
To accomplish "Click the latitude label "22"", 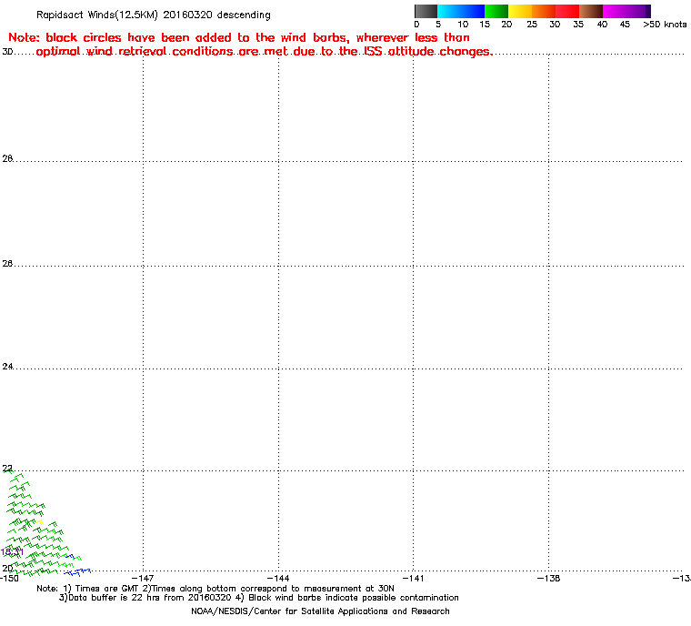I will [7, 469].
